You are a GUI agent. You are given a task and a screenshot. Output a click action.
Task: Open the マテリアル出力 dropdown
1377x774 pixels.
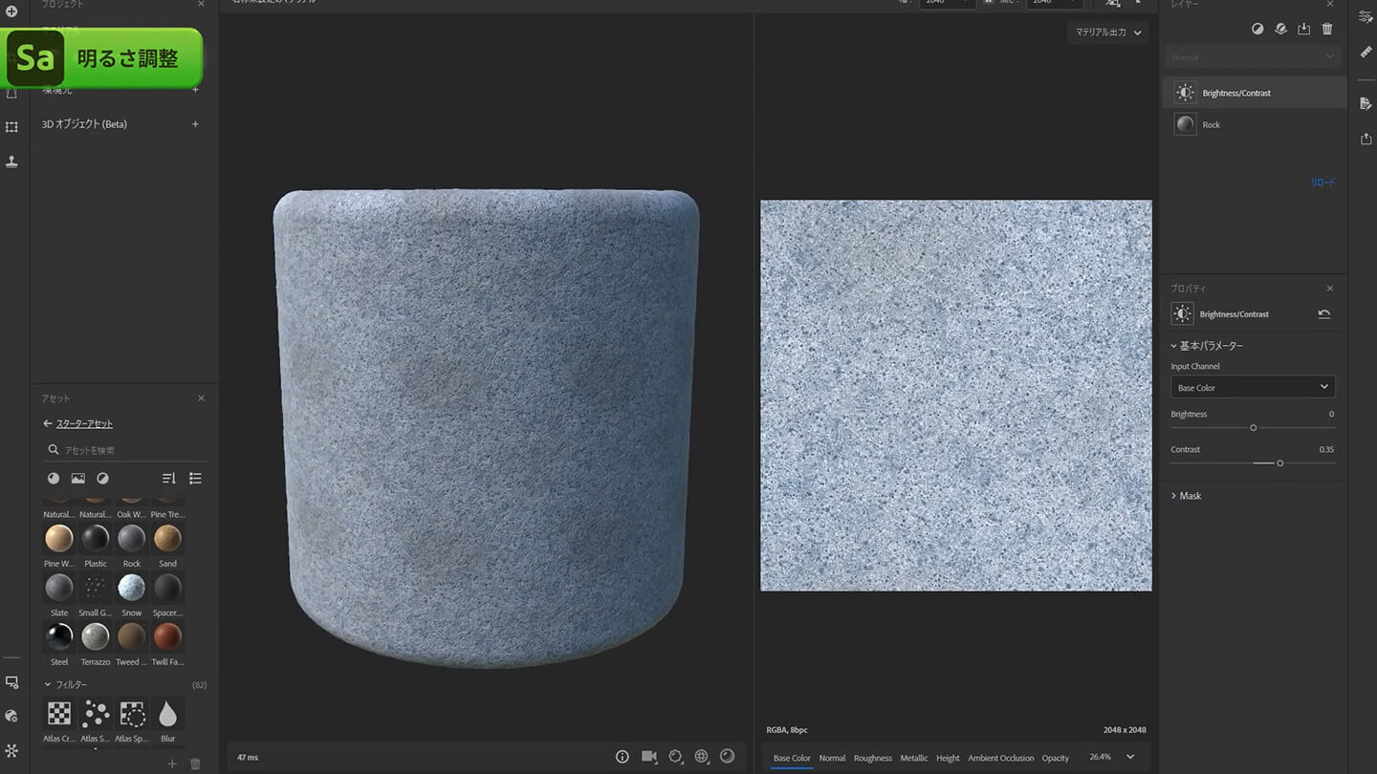1108,32
